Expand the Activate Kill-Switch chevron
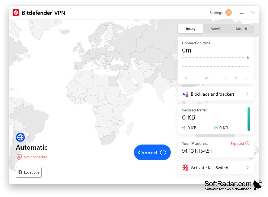Image resolution: width=268 pixels, height=197 pixels. point(248,168)
